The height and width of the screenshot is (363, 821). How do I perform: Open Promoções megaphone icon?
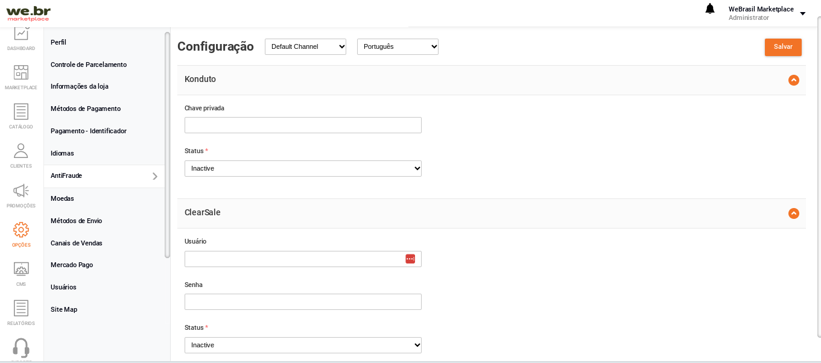pos(21,191)
